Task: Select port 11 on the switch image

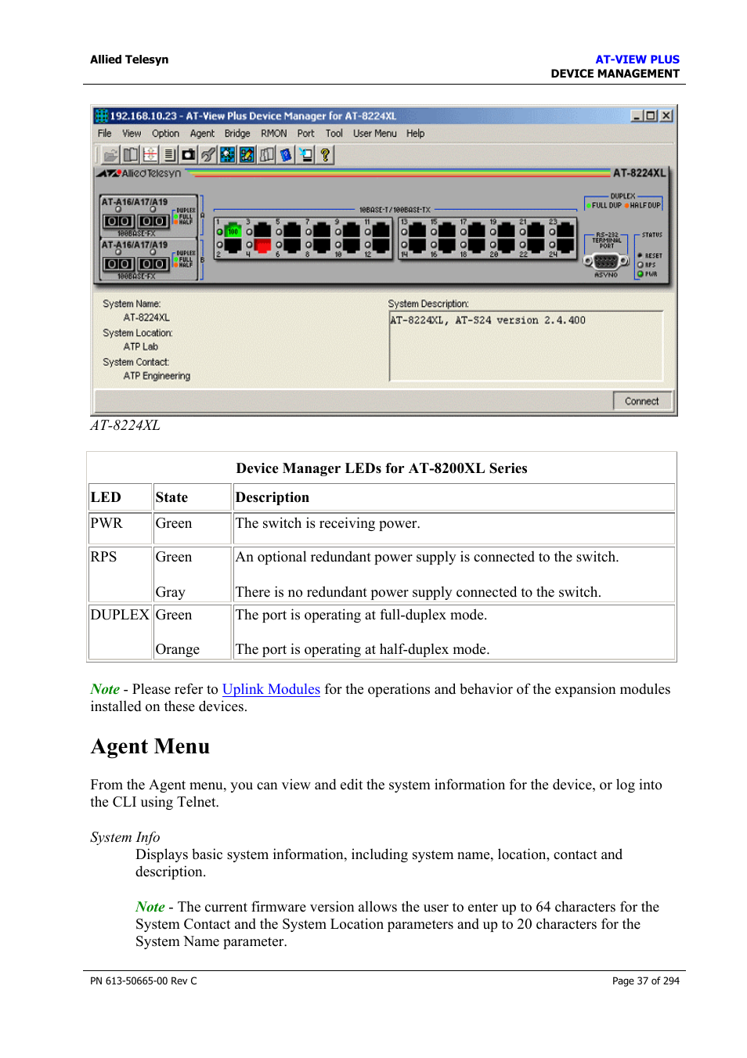Action: click(x=381, y=231)
